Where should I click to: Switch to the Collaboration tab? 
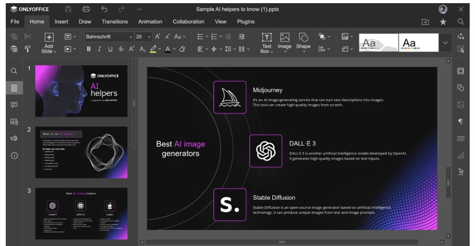click(188, 22)
